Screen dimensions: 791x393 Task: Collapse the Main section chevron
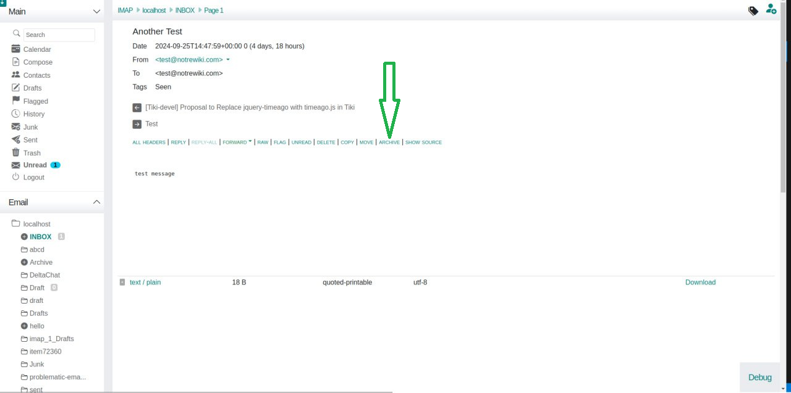(96, 11)
